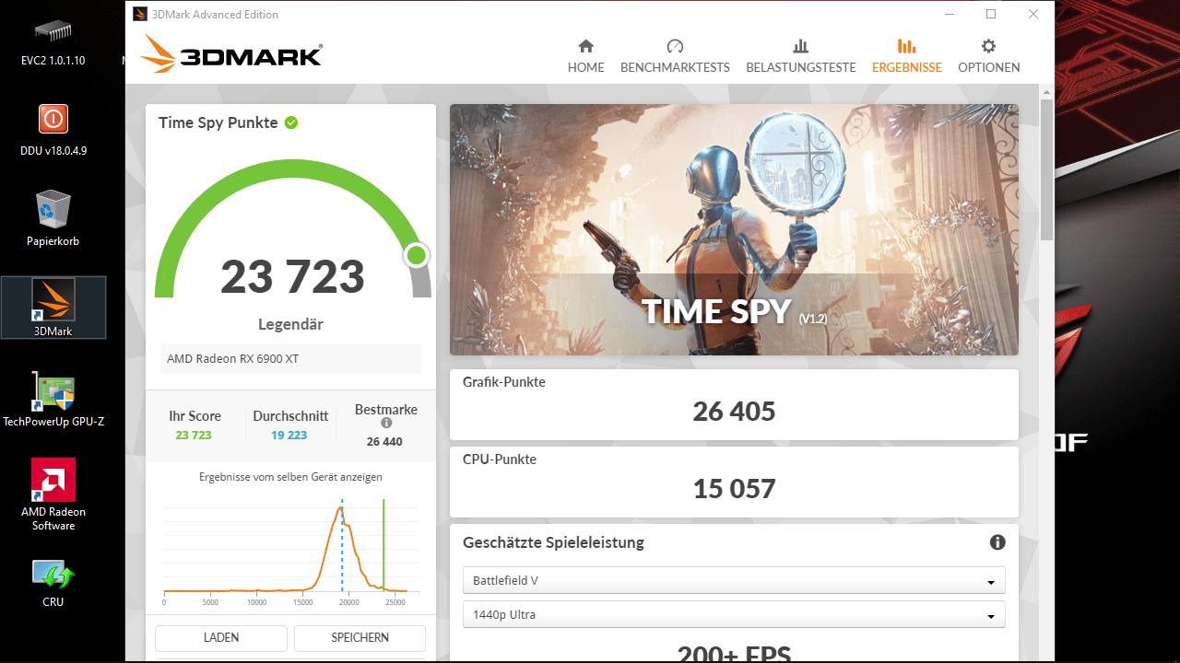Select the AMD Radeon Software desktop icon
The height and width of the screenshot is (663, 1180).
coord(53,495)
